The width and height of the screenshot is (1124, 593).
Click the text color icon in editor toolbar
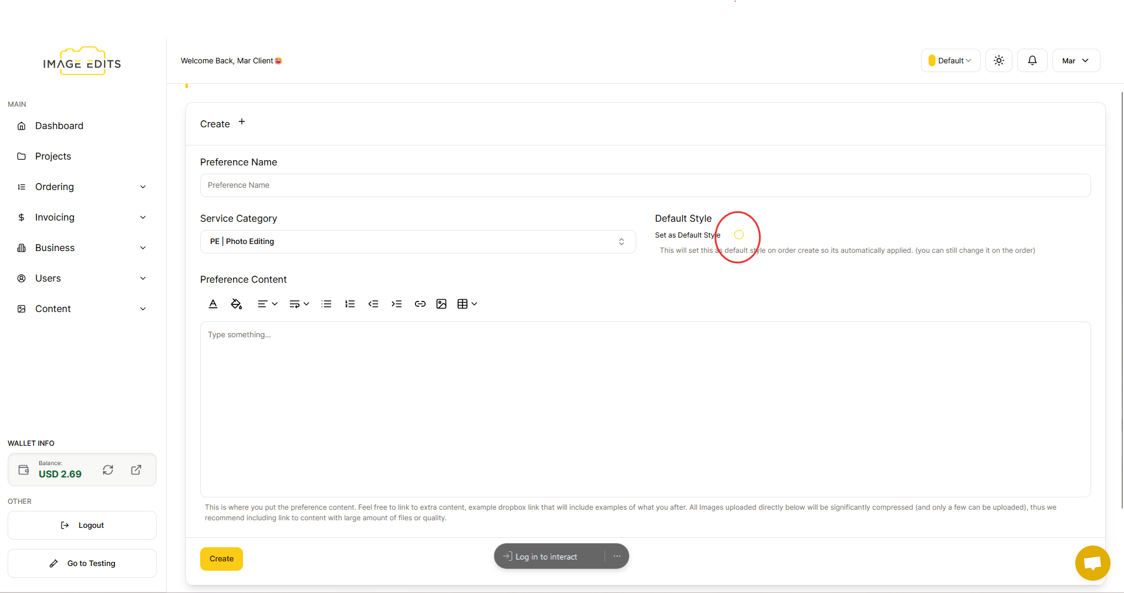click(213, 304)
